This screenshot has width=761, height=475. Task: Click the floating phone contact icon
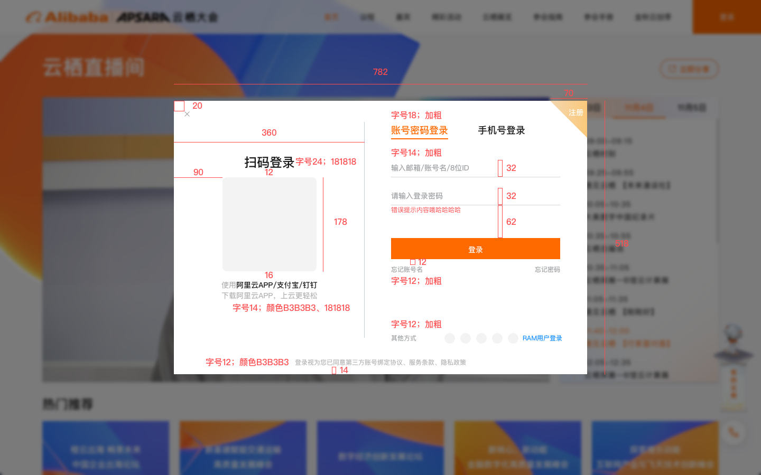click(x=734, y=432)
